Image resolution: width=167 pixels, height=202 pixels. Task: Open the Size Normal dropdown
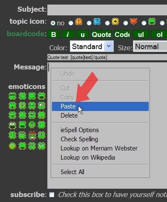[150, 46]
